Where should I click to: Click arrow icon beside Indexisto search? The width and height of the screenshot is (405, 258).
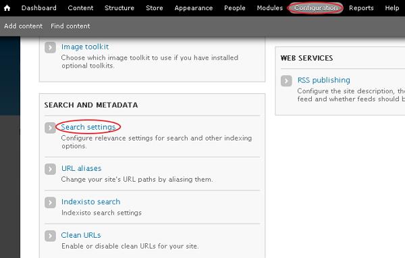click(x=50, y=203)
